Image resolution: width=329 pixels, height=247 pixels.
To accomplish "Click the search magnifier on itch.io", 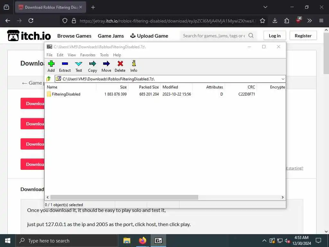I will tap(251, 36).
